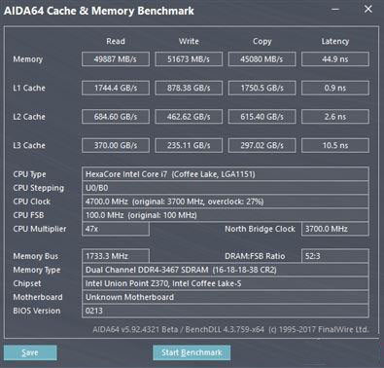
Task: Click the CPU FSB label
Action: pos(28,215)
